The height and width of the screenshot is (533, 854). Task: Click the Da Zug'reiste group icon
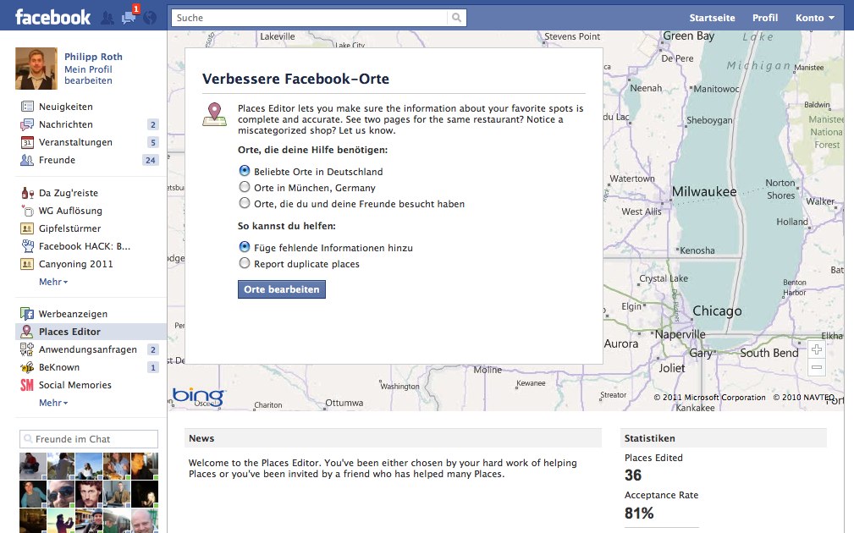tap(27, 193)
